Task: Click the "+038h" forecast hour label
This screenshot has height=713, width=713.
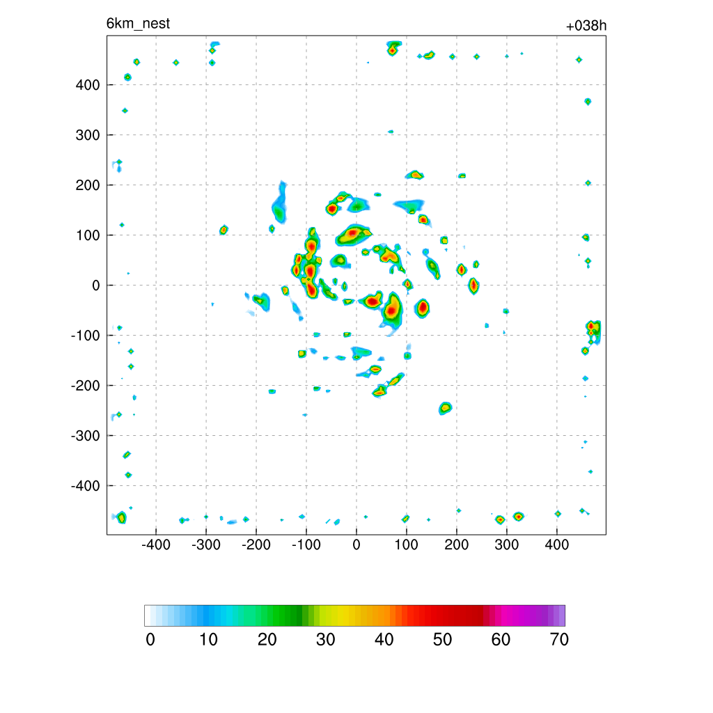Action: 586,26
